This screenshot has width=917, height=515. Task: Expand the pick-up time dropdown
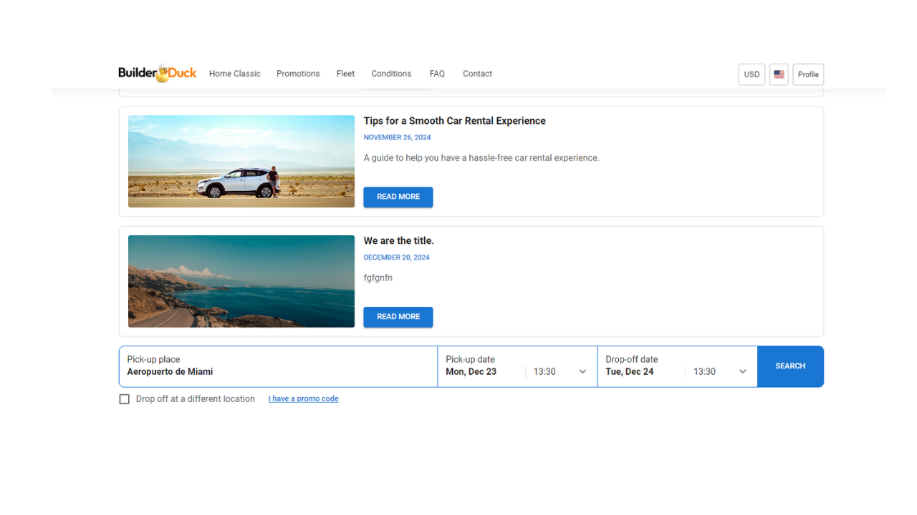560,372
